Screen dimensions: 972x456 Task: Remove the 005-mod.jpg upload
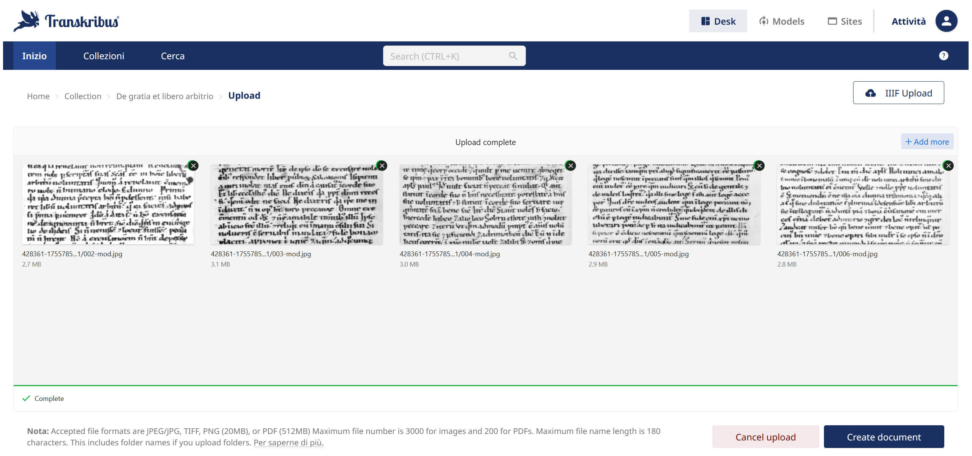pyautogui.click(x=759, y=166)
